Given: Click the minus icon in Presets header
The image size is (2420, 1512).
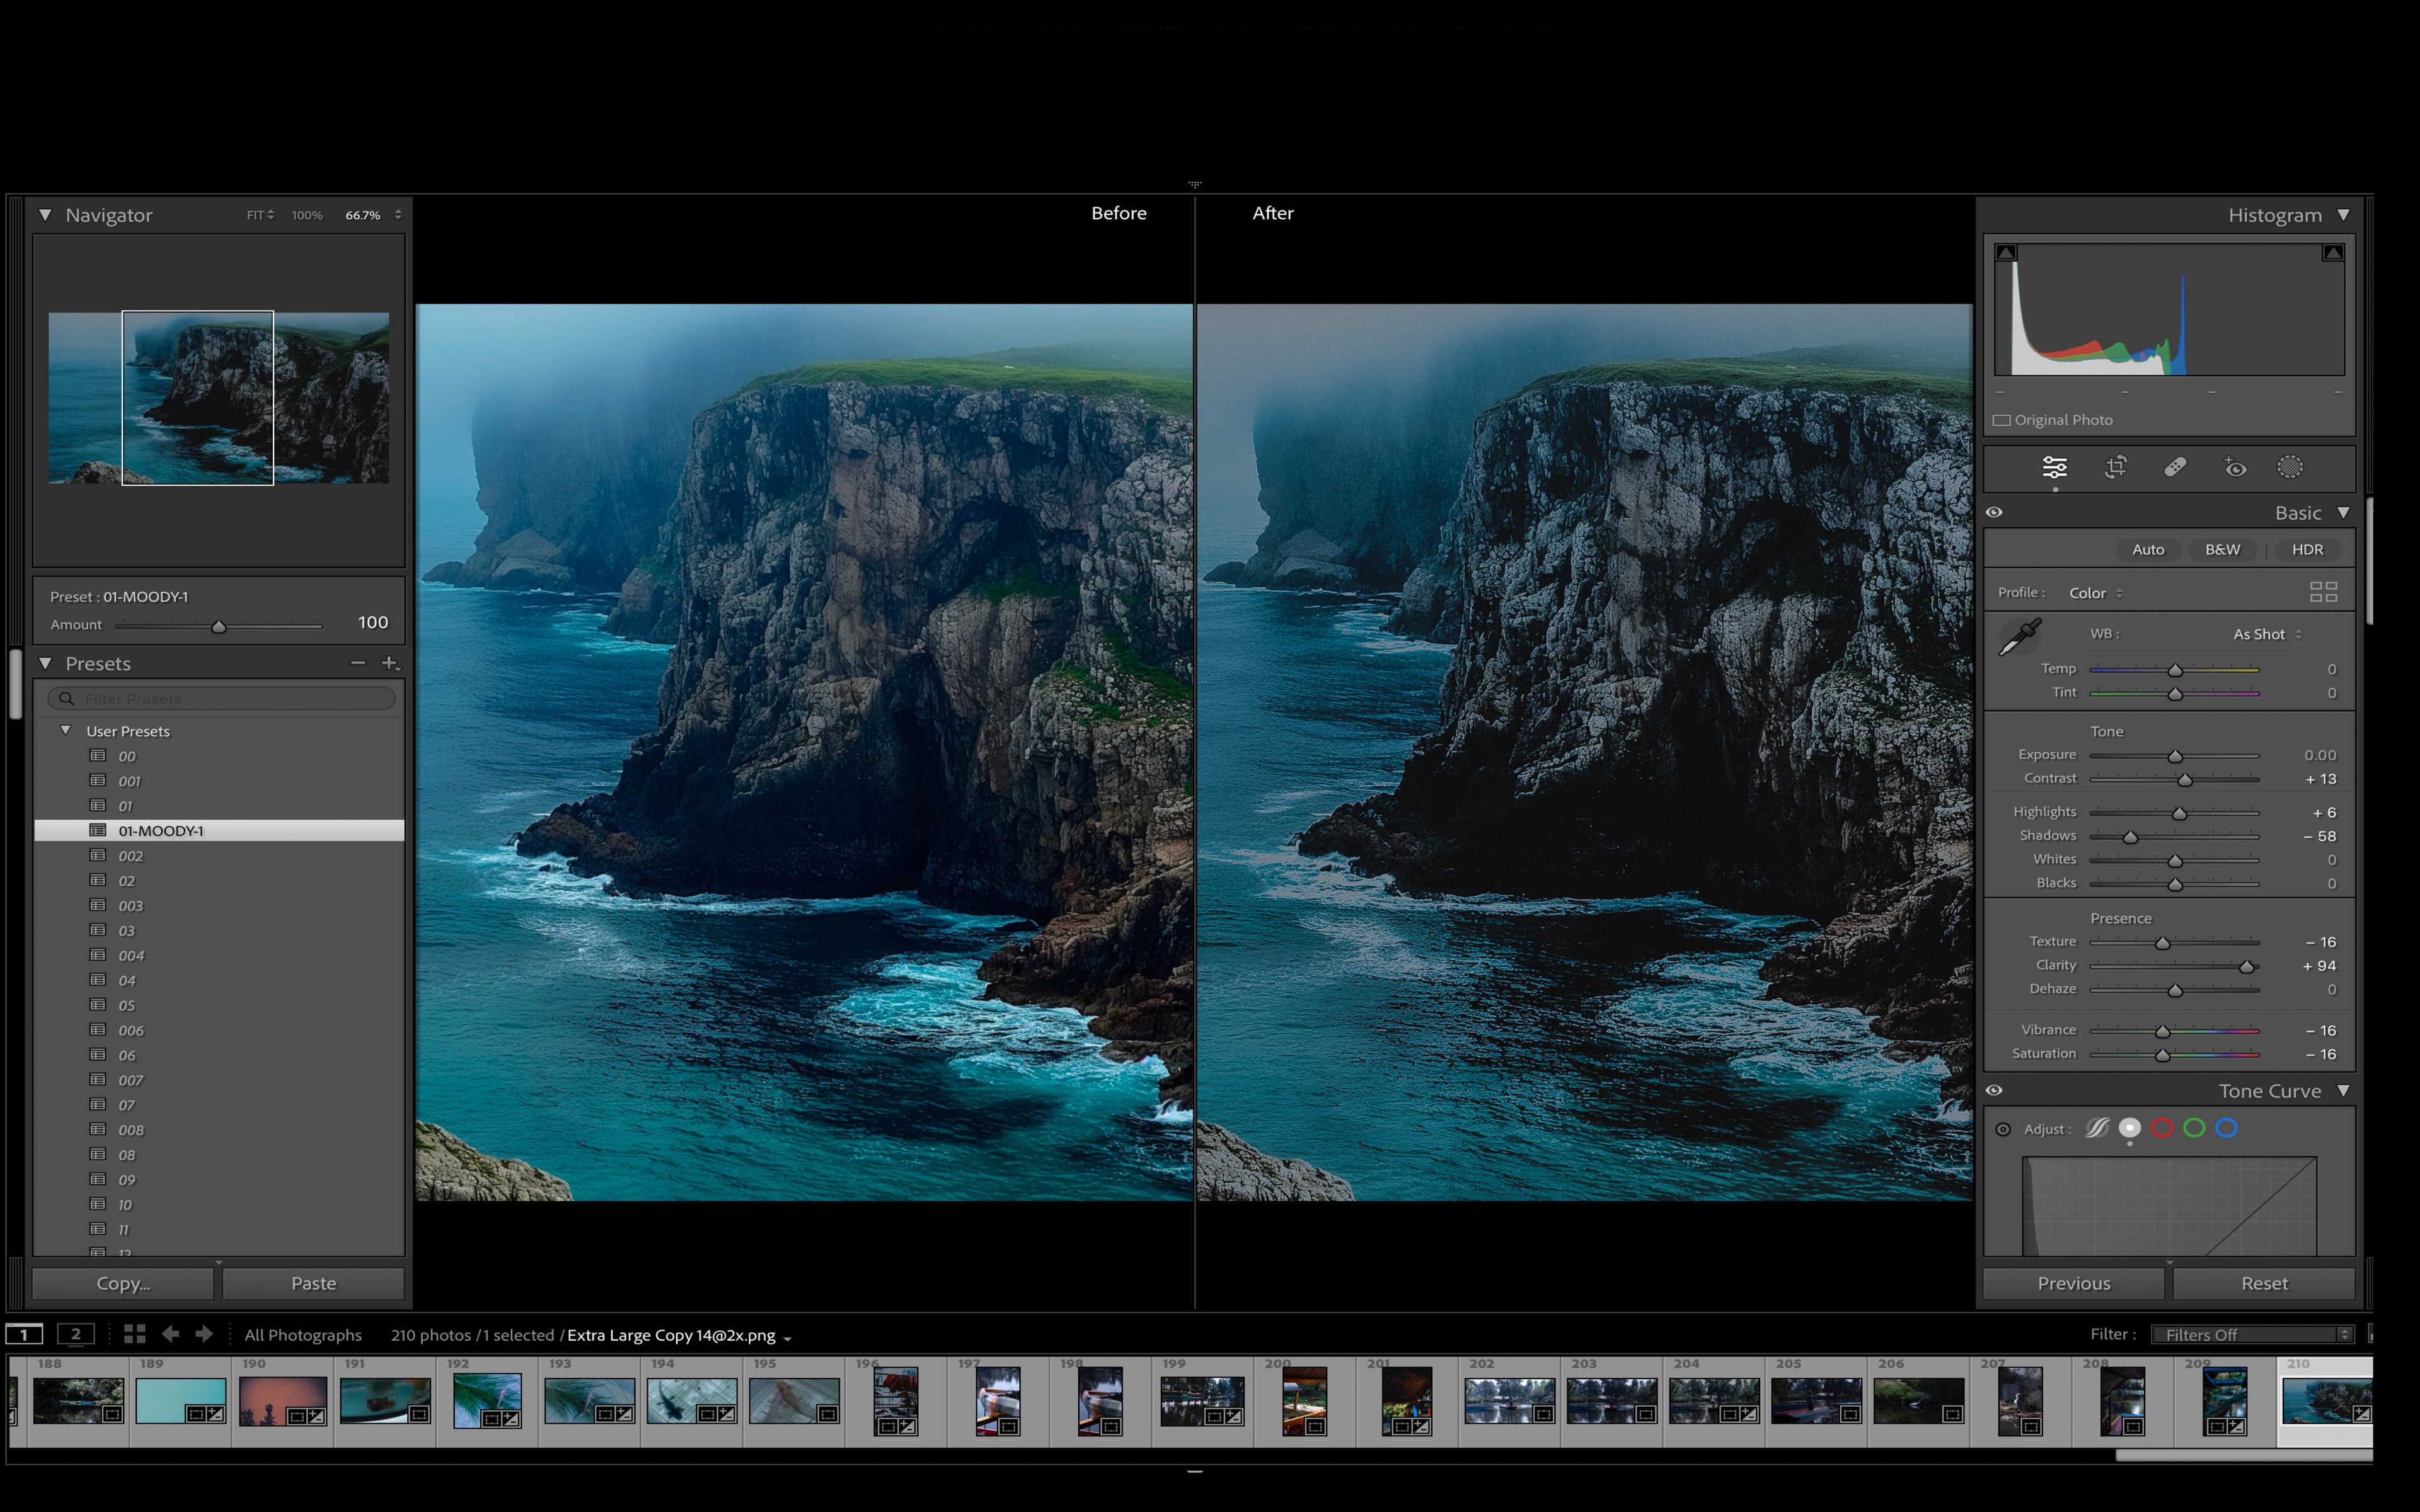Looking at the screenshot, I should coord(358,663).
